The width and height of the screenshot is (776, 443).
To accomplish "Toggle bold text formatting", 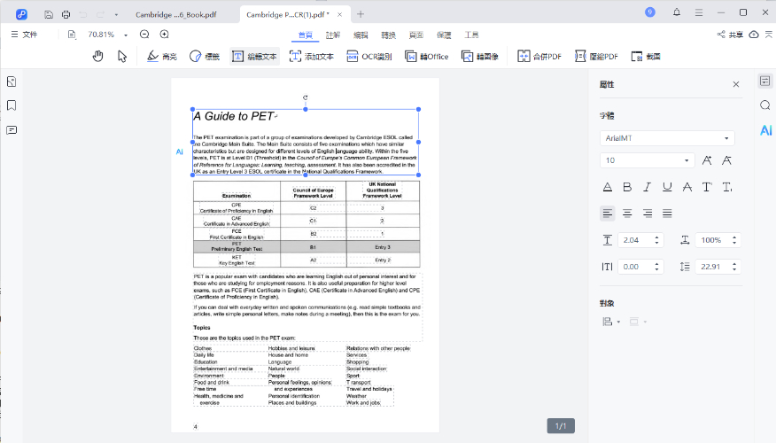I will click(627, 187).
